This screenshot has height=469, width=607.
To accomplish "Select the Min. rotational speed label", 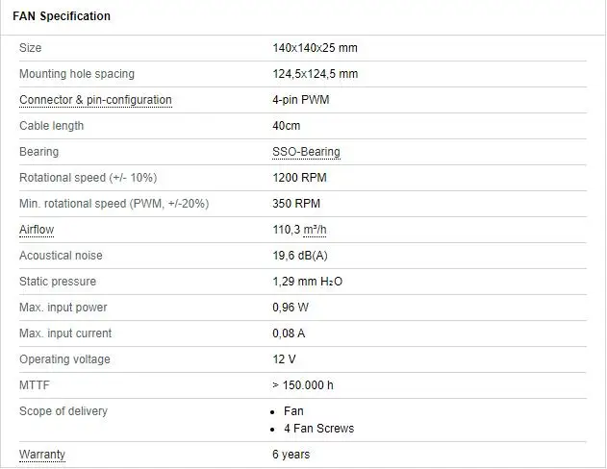I will [114, 204].
